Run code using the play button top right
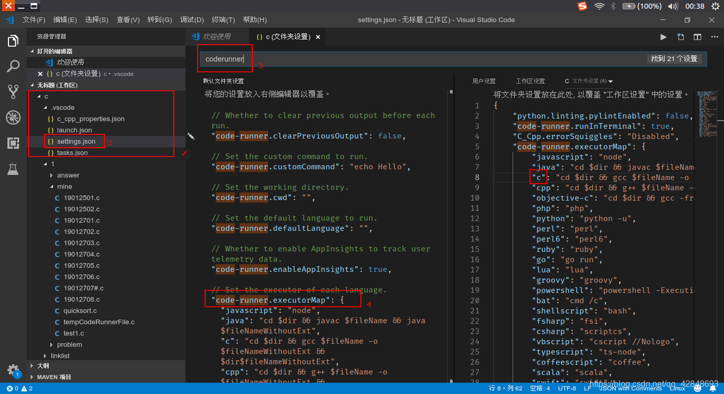 point(663,37)
